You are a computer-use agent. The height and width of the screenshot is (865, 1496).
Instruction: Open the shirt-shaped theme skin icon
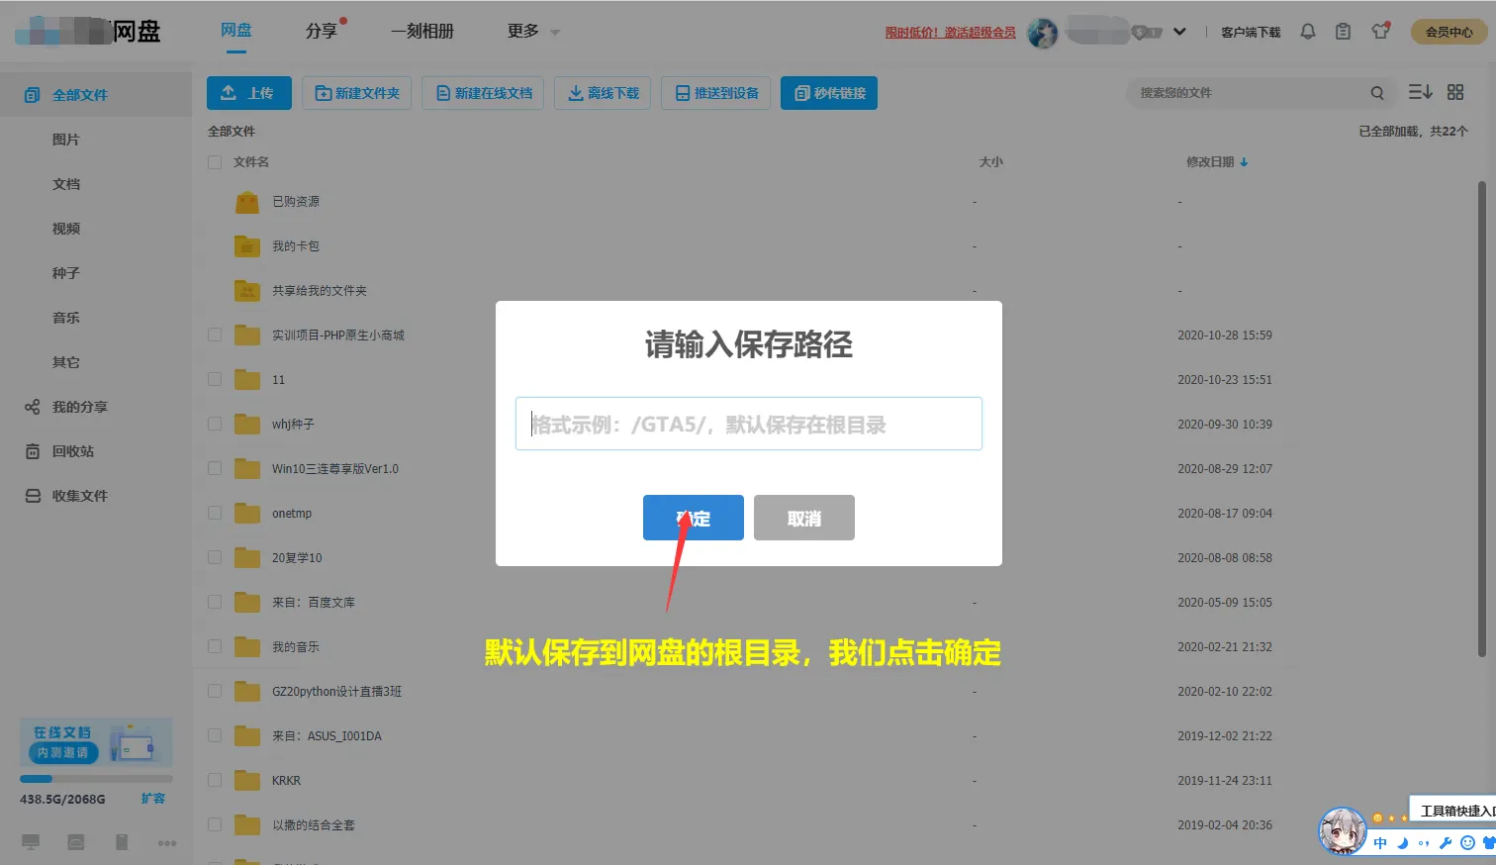click(x=1379, y=31)
